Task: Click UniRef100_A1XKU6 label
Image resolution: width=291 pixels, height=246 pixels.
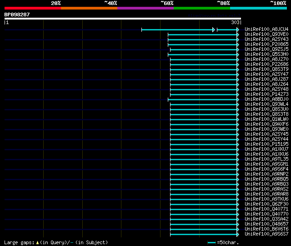Action: tap(266, 154)
